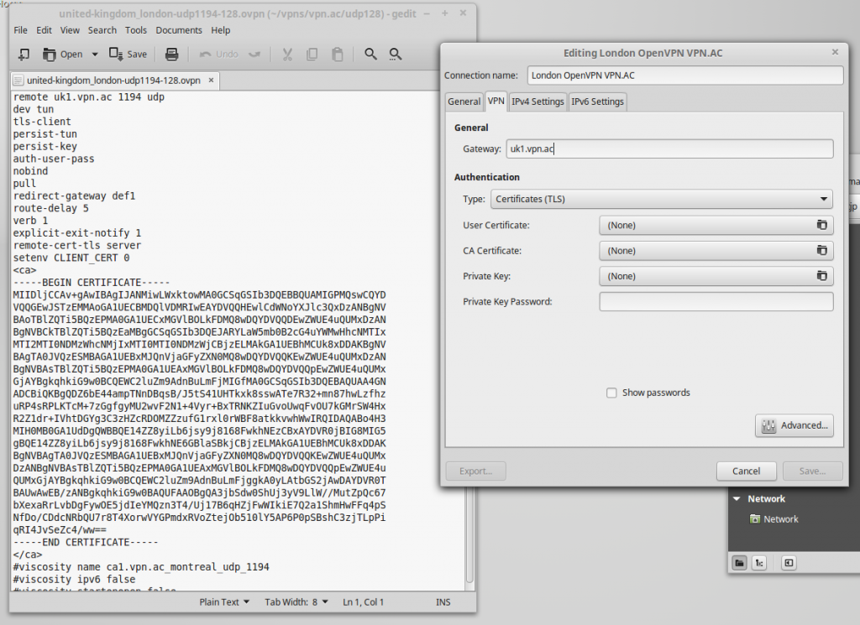This screenshot has width=860, height=625.
Task: Copy selection with the copy icon
Action: 312,55
